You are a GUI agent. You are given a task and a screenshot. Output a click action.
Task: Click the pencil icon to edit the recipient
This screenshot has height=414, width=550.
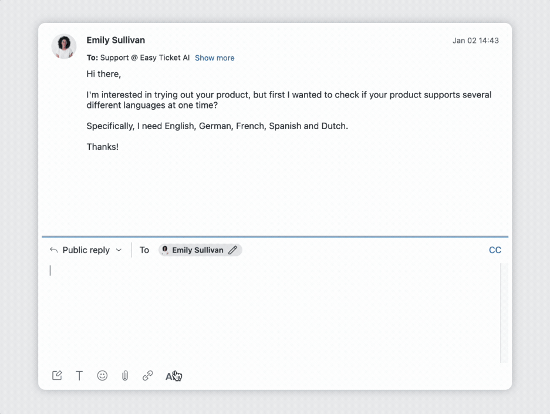pos(233,250)
